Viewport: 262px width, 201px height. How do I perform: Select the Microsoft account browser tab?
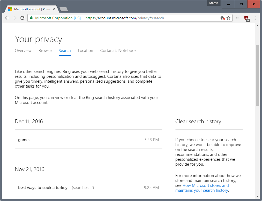[x=32, y=9]
